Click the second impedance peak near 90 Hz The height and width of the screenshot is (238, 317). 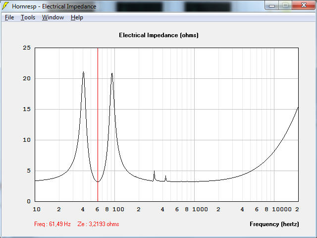click(x=112, y=74)
